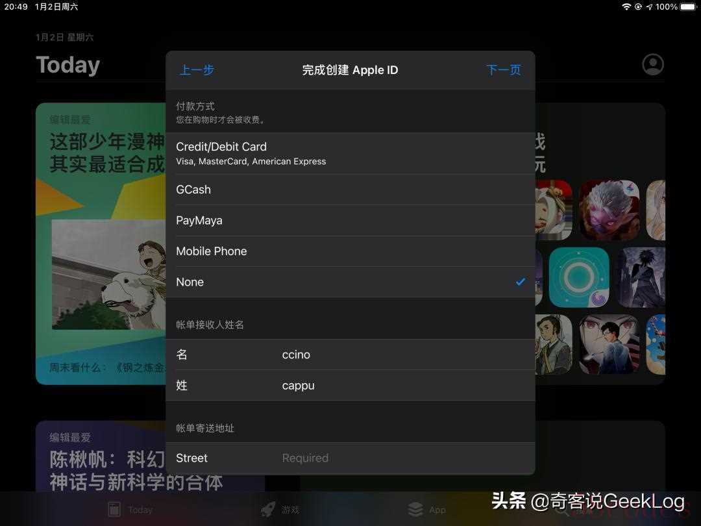This screenshot has width=701, height=526.
Task: Tap the 周末看什么 caption on story card
Action: pyautogui.click(x=106, y=368)
